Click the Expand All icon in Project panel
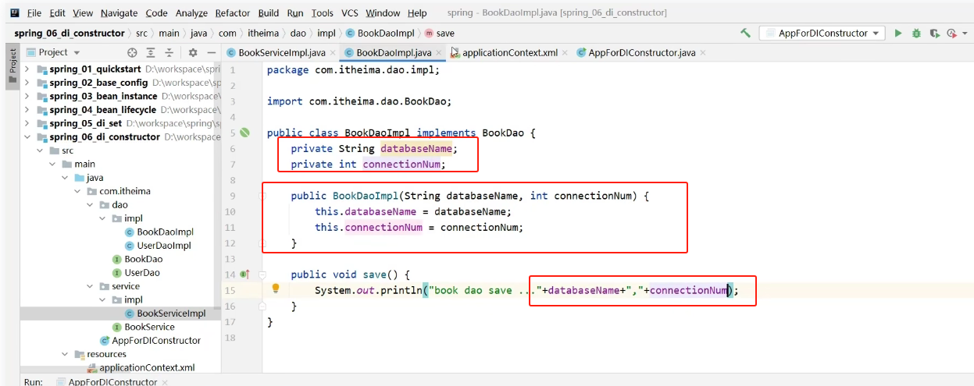 [x=152, y=52]
